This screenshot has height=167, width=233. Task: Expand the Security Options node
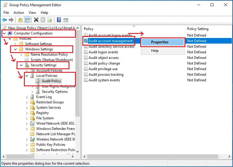pyautogui.click(x=32, y=92)
